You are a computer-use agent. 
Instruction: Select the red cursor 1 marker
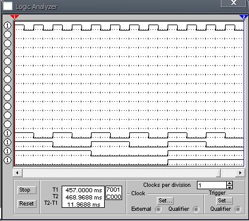tap(14, 17)
